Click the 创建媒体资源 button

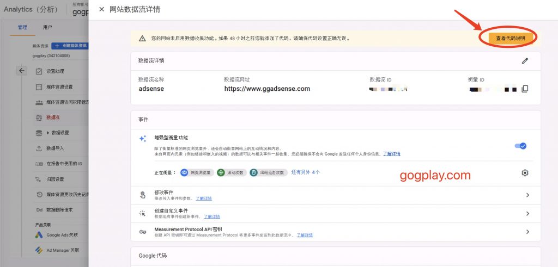click(70, 46)
